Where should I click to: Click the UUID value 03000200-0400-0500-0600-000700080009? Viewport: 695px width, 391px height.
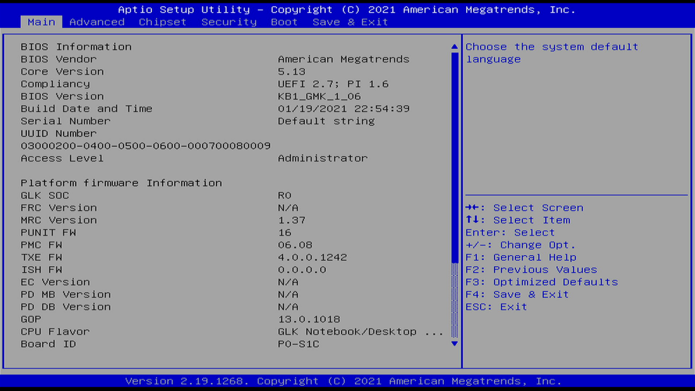pos(145,146)
